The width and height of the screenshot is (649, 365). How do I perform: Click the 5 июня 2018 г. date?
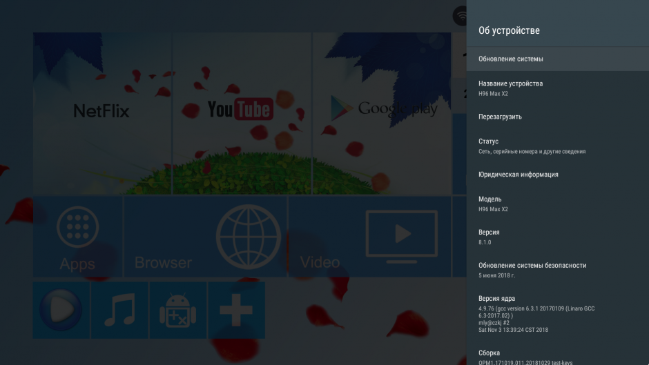click(496, 275)
